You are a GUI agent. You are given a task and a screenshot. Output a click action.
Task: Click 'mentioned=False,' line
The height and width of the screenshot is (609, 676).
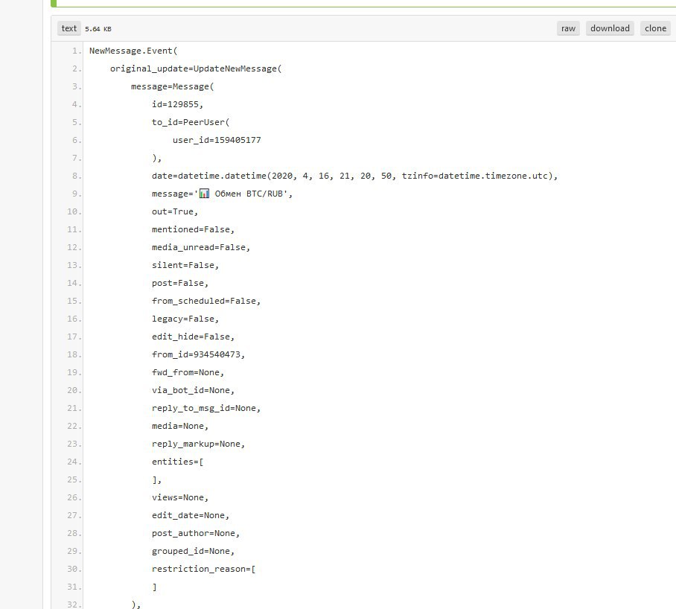[x=193, y=230]
